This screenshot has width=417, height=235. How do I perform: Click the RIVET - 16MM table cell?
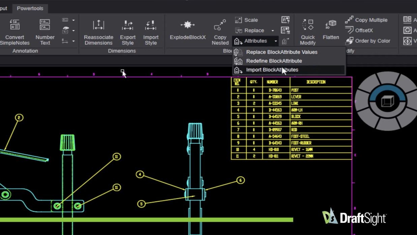(321, 150)
